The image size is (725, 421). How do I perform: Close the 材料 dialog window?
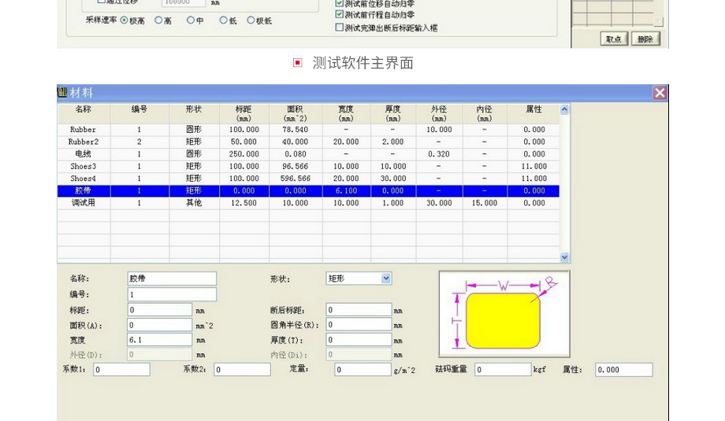[660, 93]
